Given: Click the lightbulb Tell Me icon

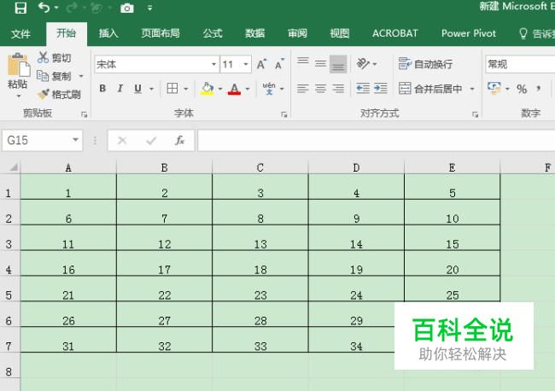Looking at the screenshot, I should click(523, 33).
